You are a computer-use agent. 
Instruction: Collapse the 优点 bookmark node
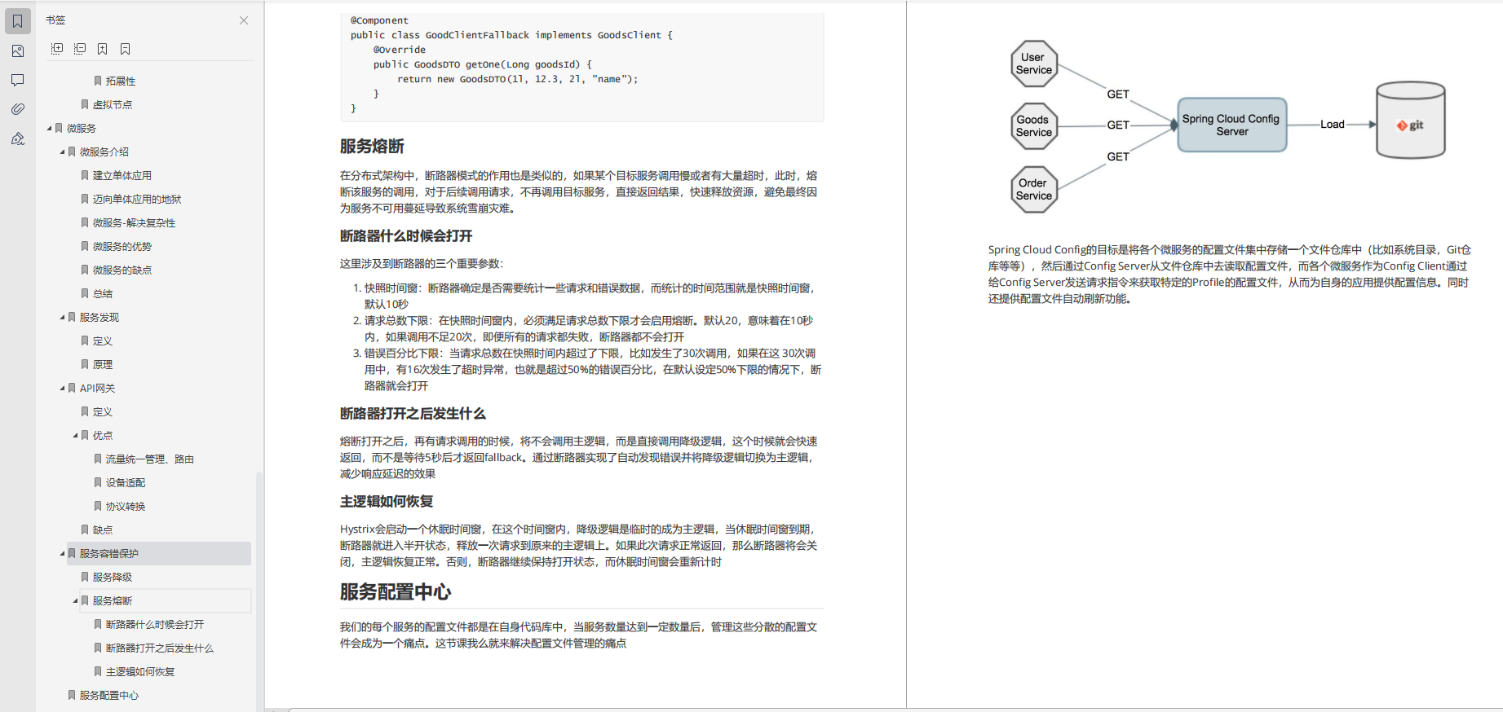pyautogui.click(x=76, y=435)
